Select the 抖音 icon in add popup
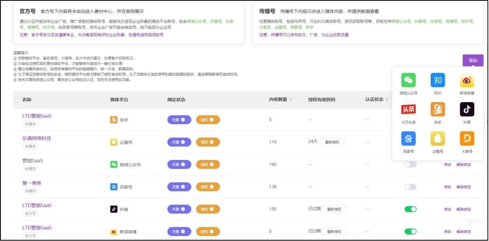 click(467, 109)
